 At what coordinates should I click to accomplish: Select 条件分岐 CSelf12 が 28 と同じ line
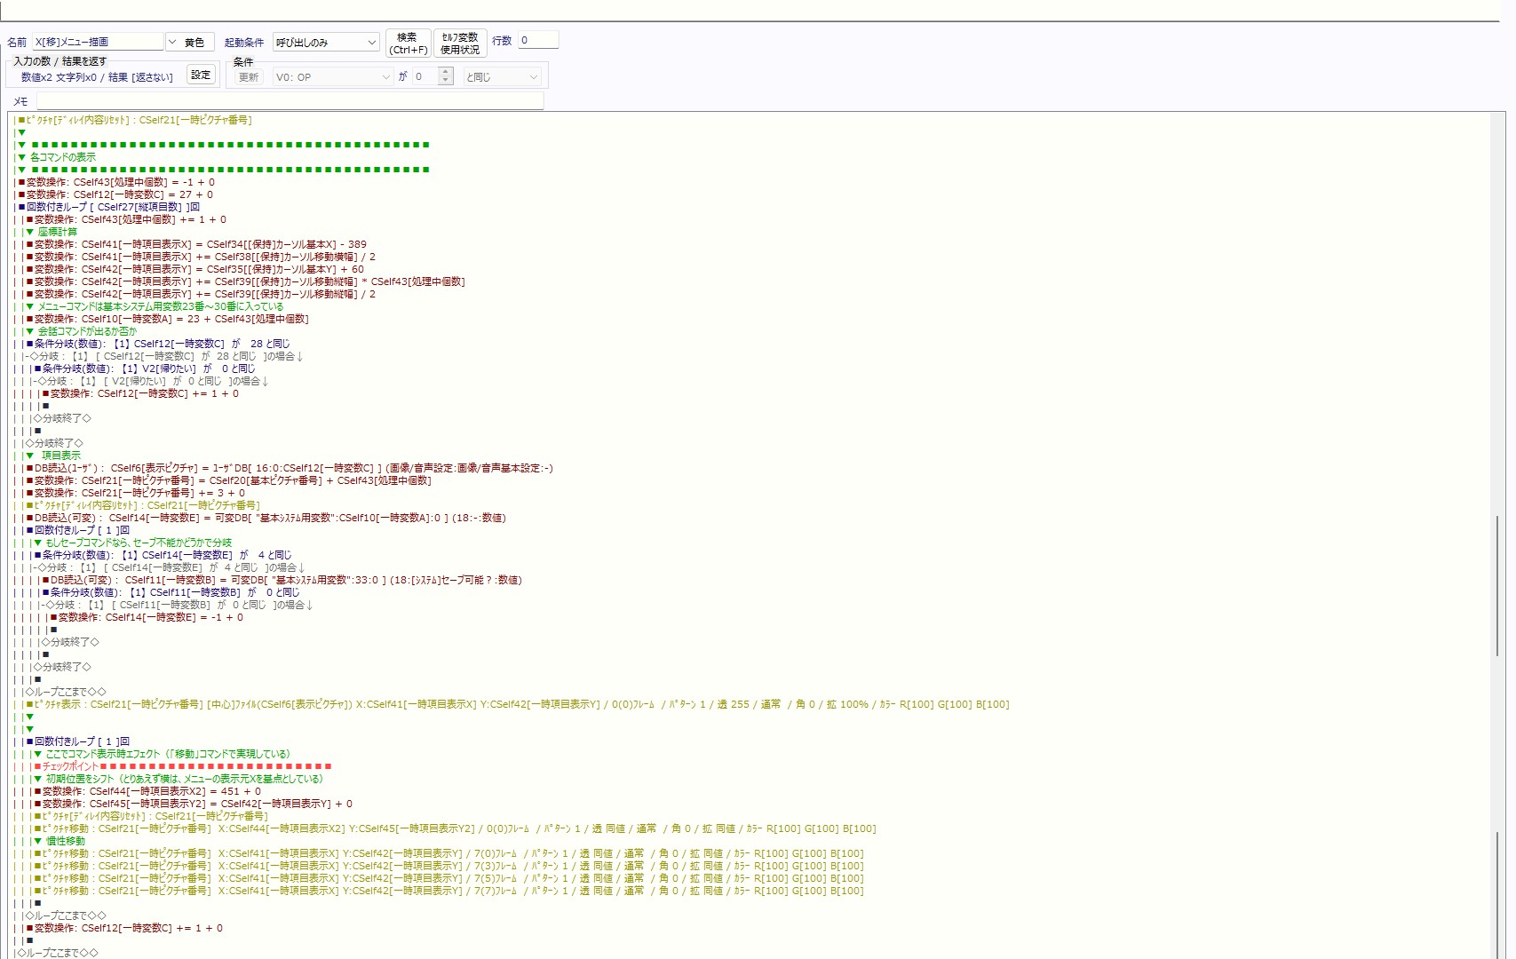162,344
